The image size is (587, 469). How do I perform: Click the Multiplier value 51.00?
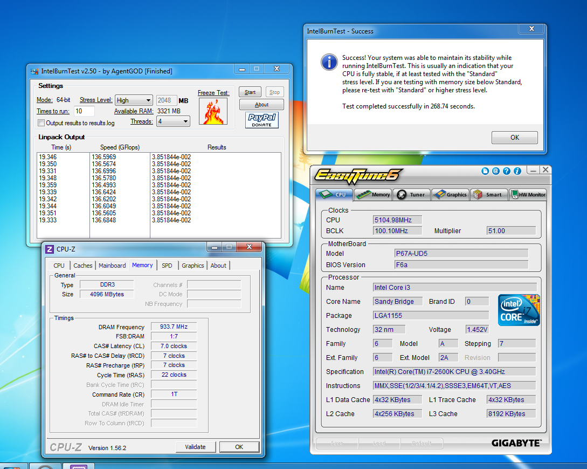[512, 231]
